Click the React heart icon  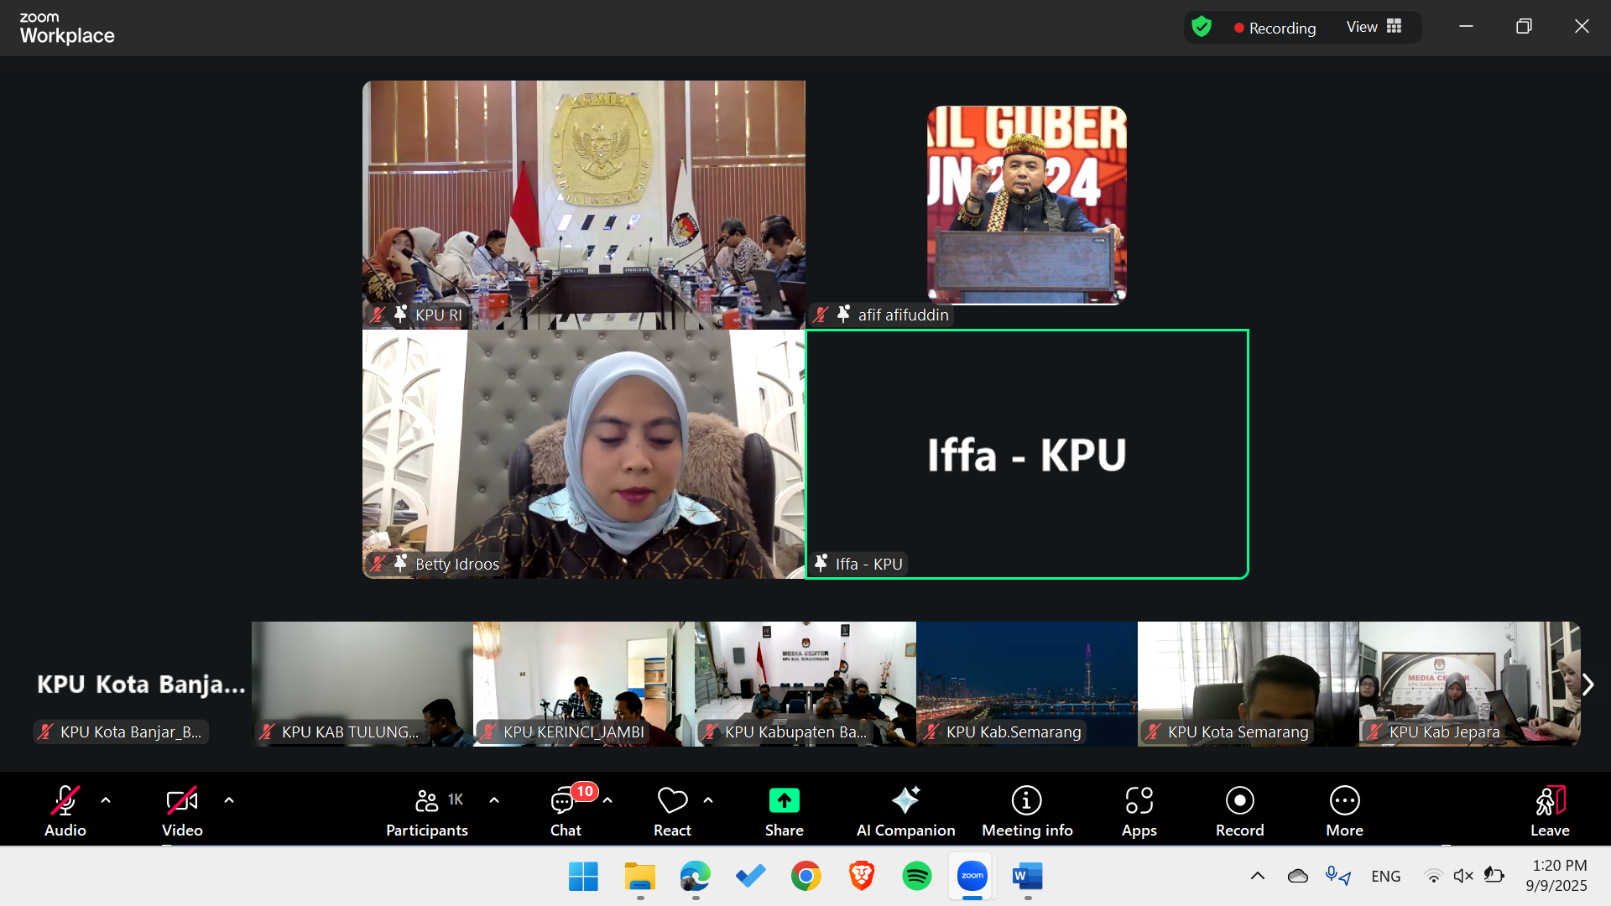point(672,801)
